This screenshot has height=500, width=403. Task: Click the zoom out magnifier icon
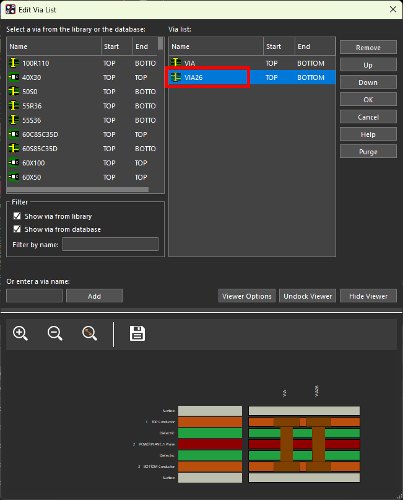click(x=55, y=333)
